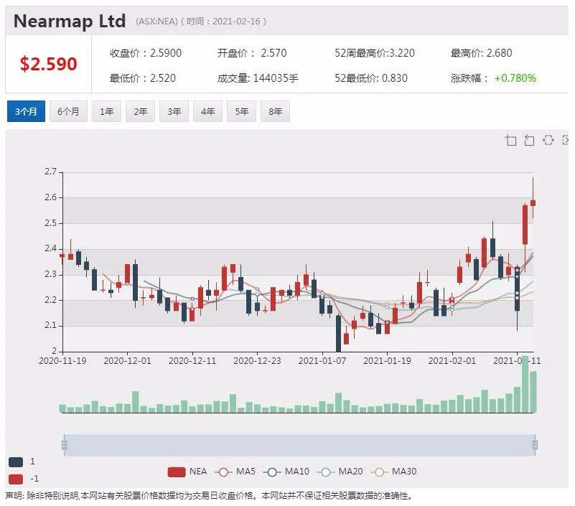Hide the MA20 moving average line

coord(340,472)
